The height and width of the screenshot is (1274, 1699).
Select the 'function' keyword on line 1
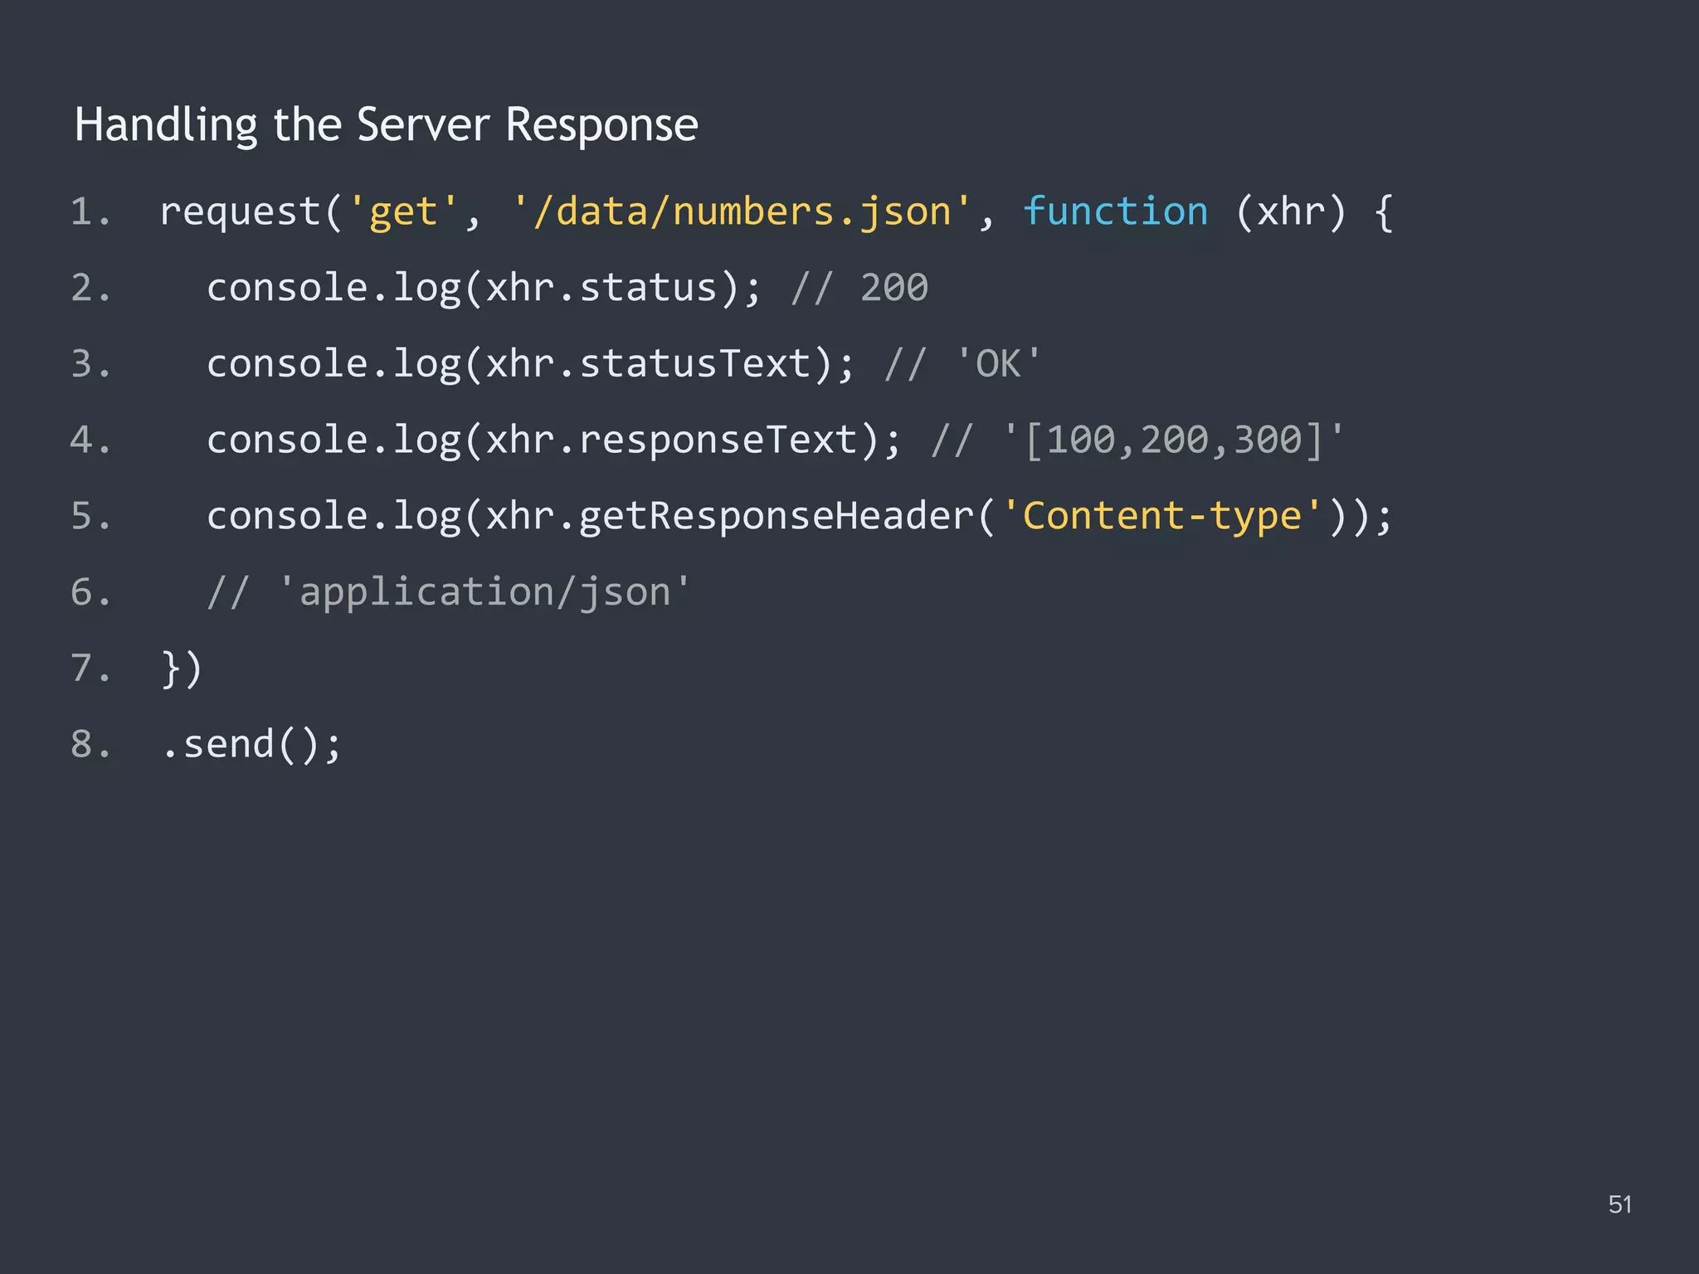(1115, 211)
